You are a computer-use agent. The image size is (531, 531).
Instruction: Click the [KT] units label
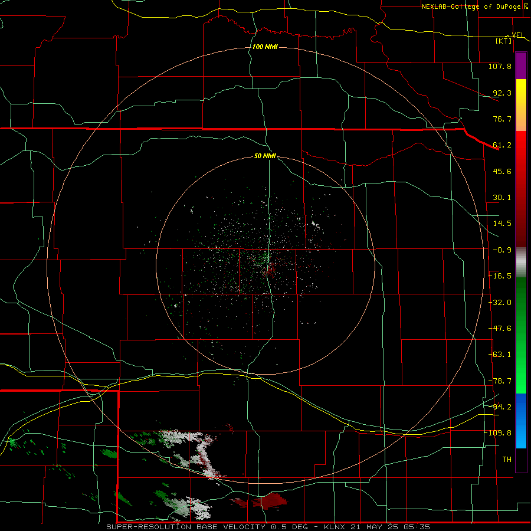tap(504, 41)
